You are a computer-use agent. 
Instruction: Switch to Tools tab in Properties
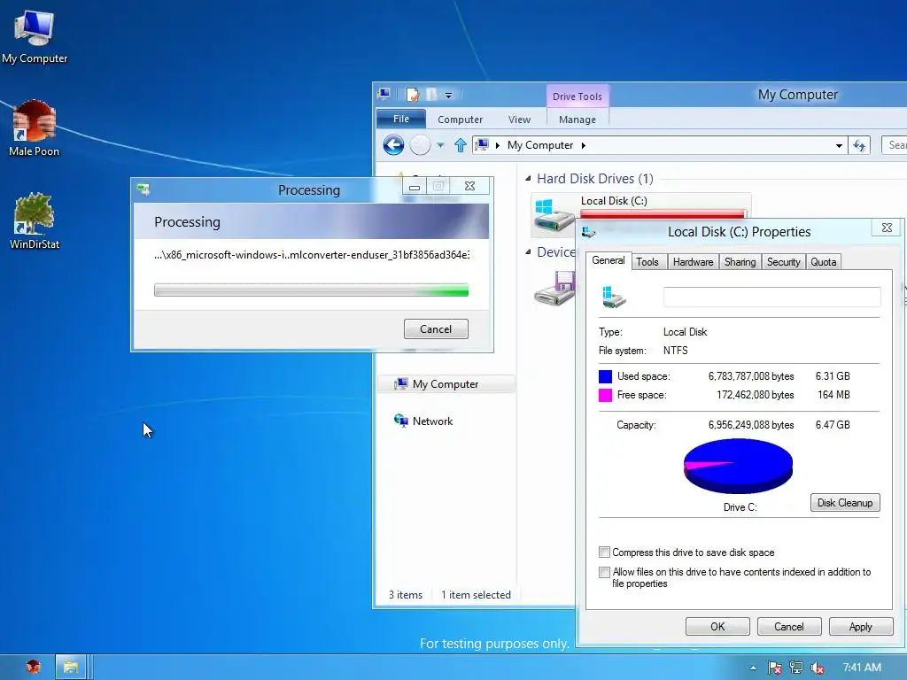point(647,262)
